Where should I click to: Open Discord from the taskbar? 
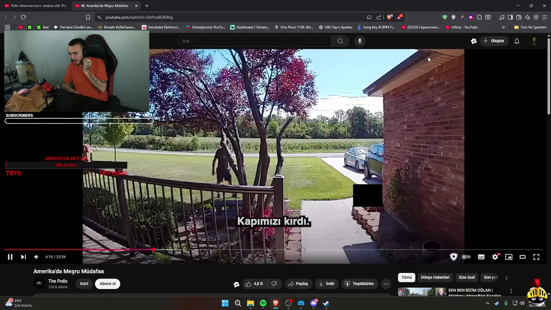pos(301,303)
